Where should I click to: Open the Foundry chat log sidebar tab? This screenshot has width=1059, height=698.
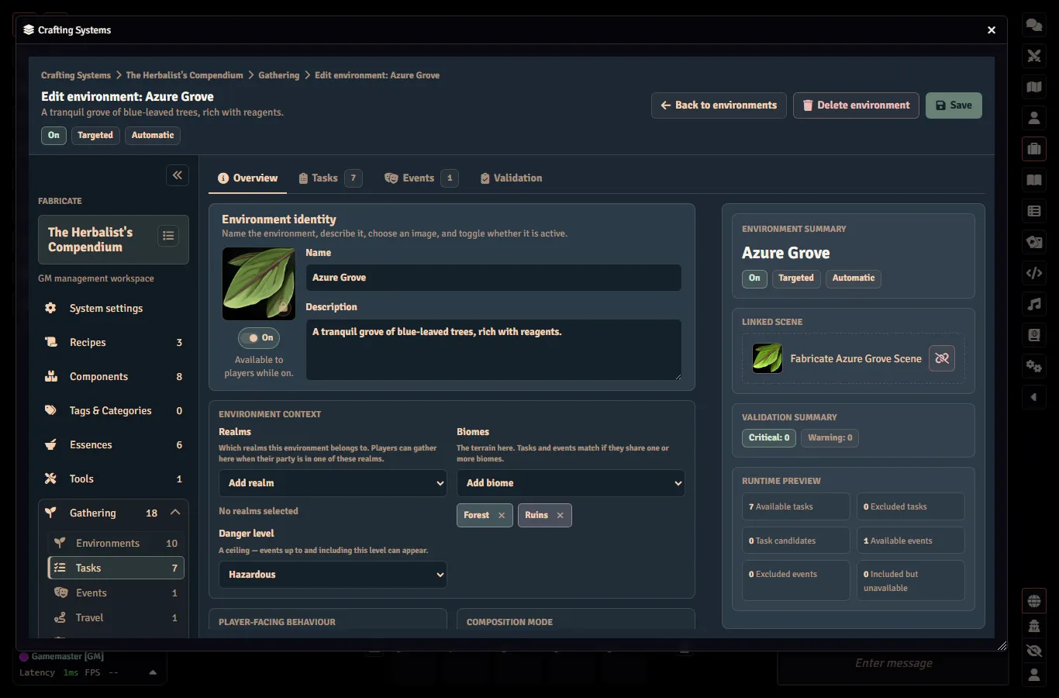pos(1034,25)
